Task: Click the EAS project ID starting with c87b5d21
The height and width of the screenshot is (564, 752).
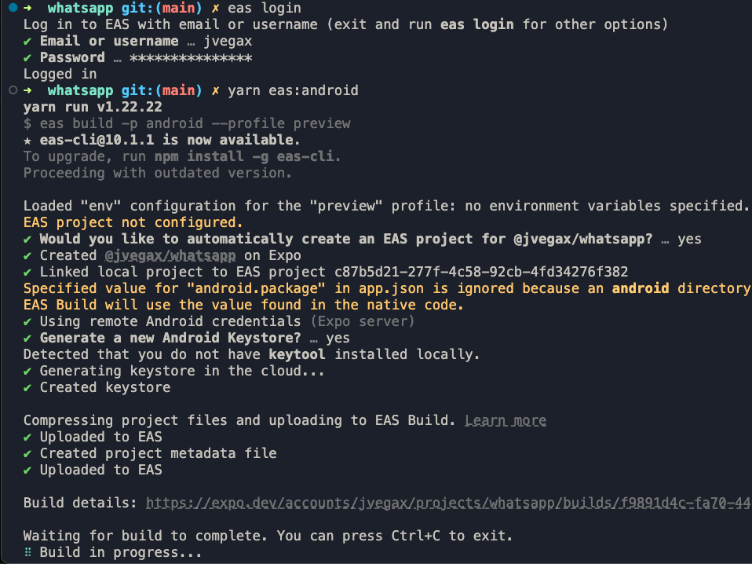Action: tap(480, 272)
